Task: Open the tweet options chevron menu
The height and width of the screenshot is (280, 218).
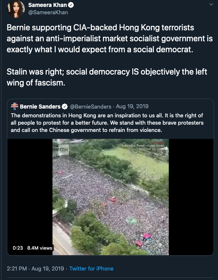Action: (211, 4)
